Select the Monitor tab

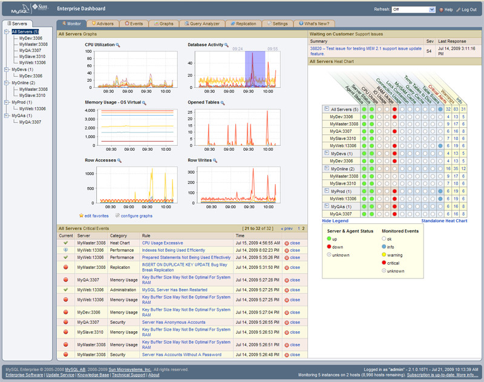coord(71,24)
